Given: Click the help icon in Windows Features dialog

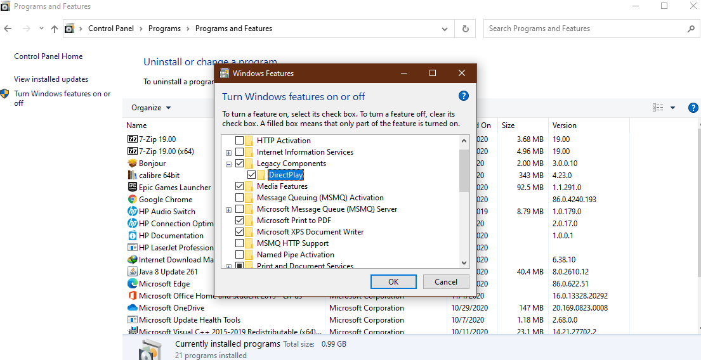Looking at the screenshot, I should point(464,96).
